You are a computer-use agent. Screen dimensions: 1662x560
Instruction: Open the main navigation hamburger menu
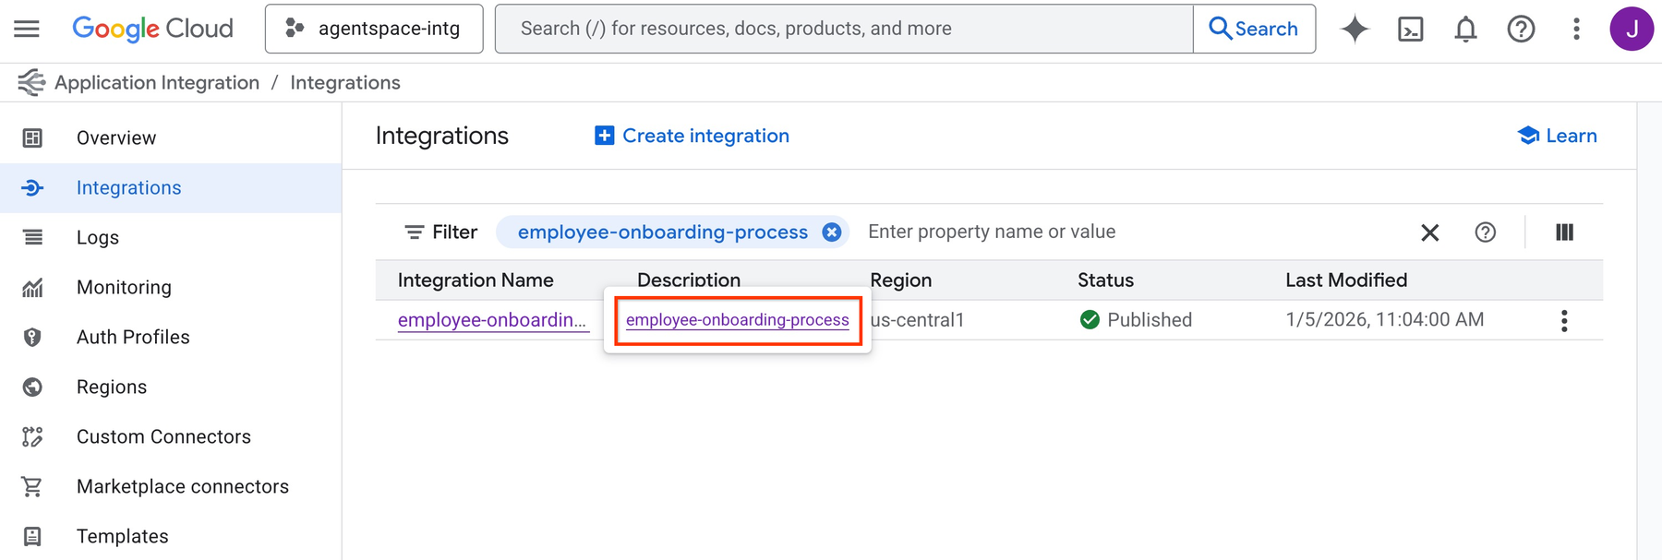point(27,29)
